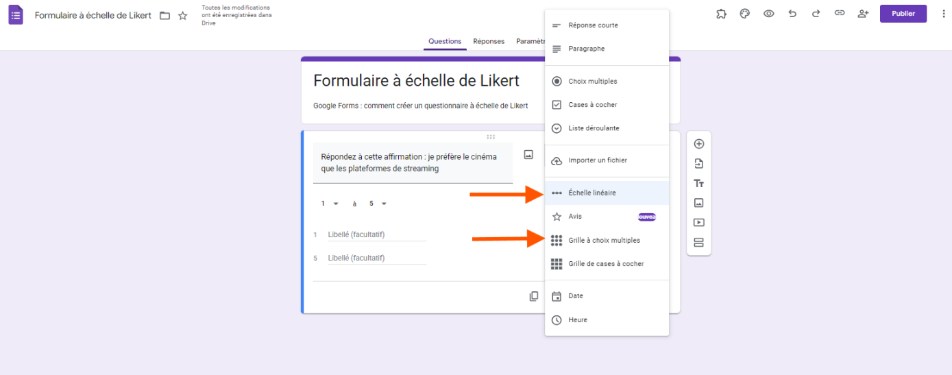Image resolution: width=952 pixels, height=375 pixels.
Task: Click the undo arrow icon
Action: (792, 14)
